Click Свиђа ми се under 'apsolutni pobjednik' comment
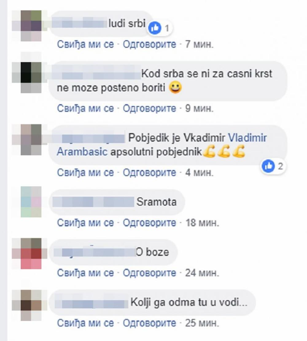 click(x=85, y=172)
